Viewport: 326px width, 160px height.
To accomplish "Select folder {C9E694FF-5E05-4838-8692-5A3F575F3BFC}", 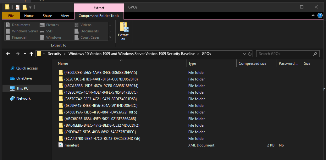I will pos(100,132).
